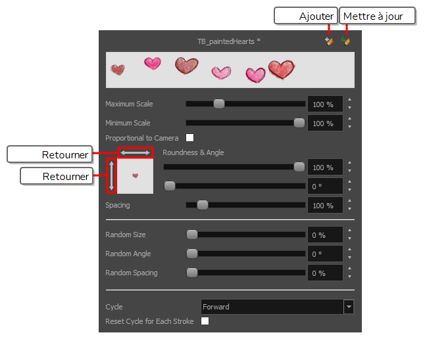Viewport: 425px width, 339px height.
Task: Increase Random Size with up arrow
Action: coord(349,231)
